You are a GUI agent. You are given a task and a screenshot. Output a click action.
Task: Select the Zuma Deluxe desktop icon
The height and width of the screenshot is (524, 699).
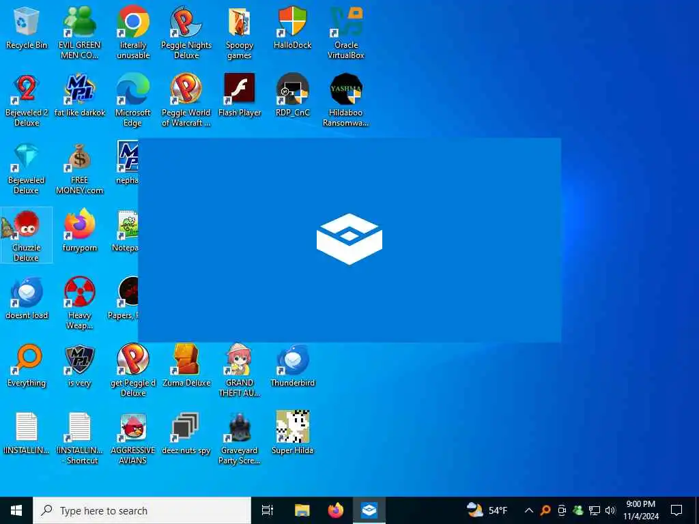click(186, 366)
